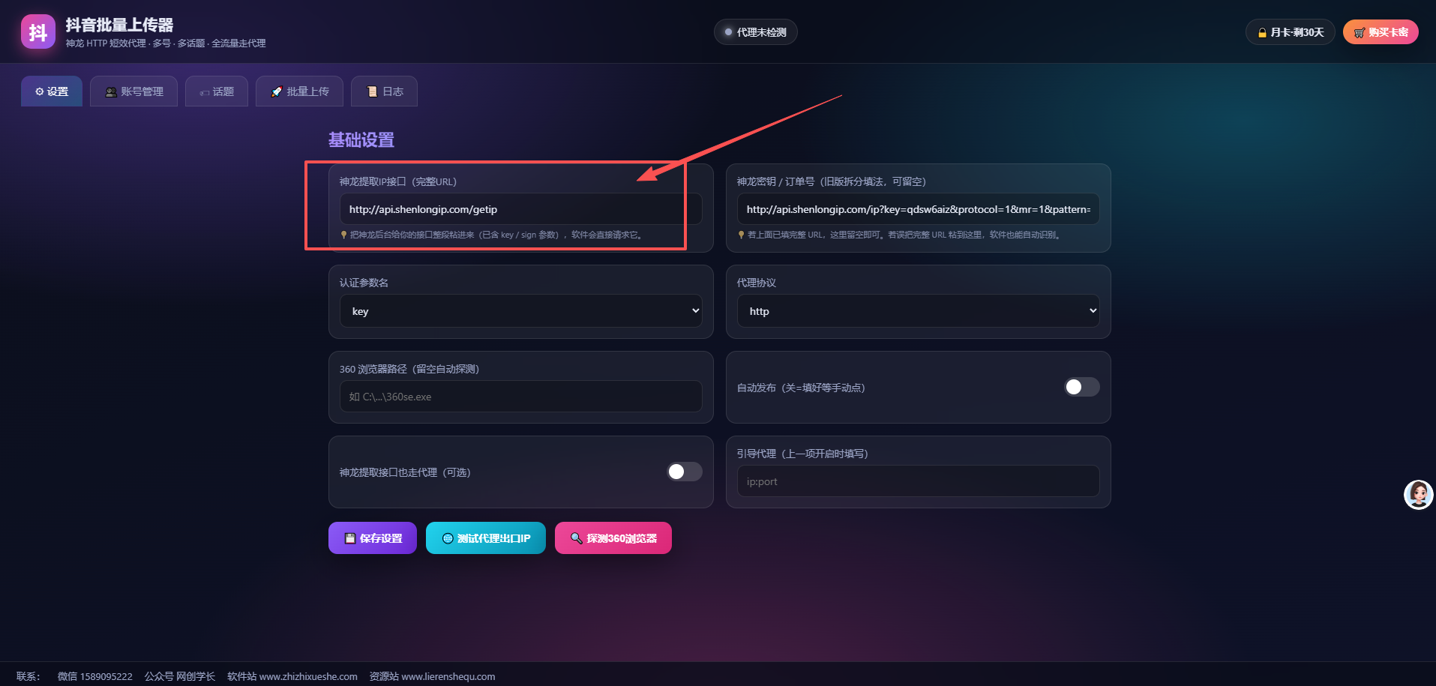Viewport: 1436px width, 686px height.
Task: Click the 联系: footer label
Action: point(28,676)
